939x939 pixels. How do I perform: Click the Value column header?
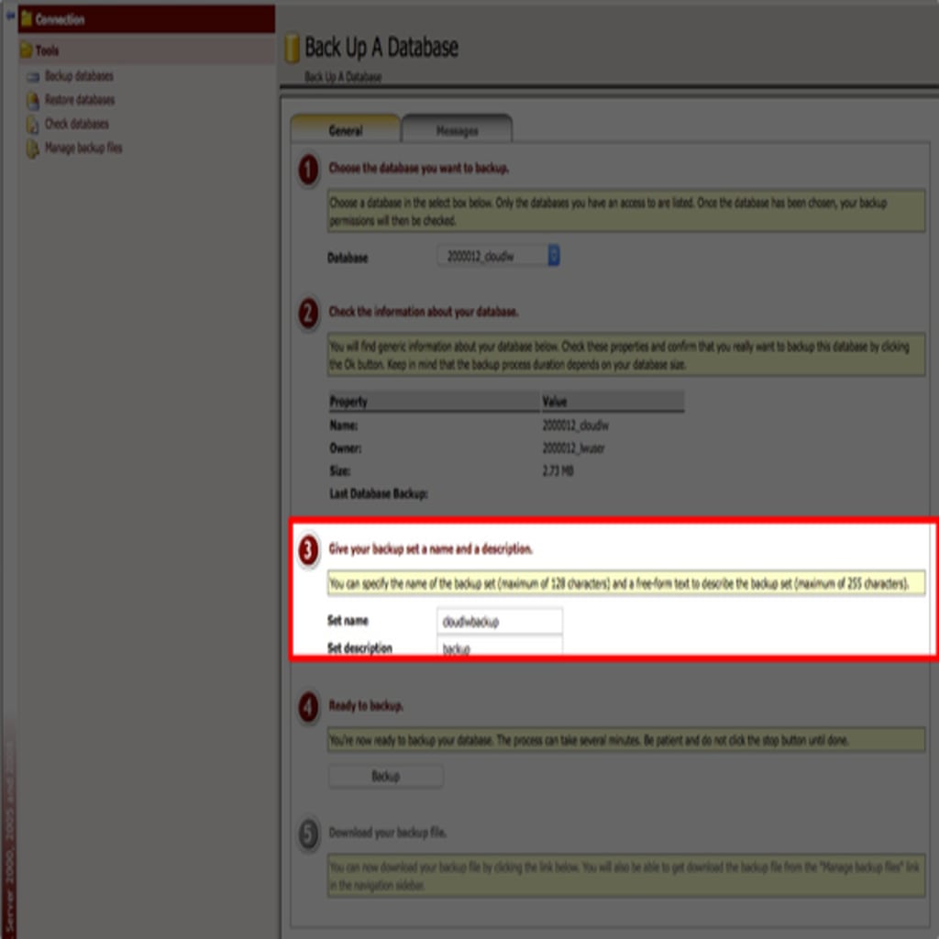(x=613, y=402)
